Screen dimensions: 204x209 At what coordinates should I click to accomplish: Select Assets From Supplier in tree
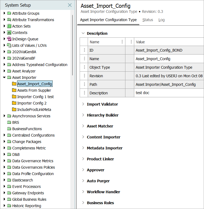(34, 90)
